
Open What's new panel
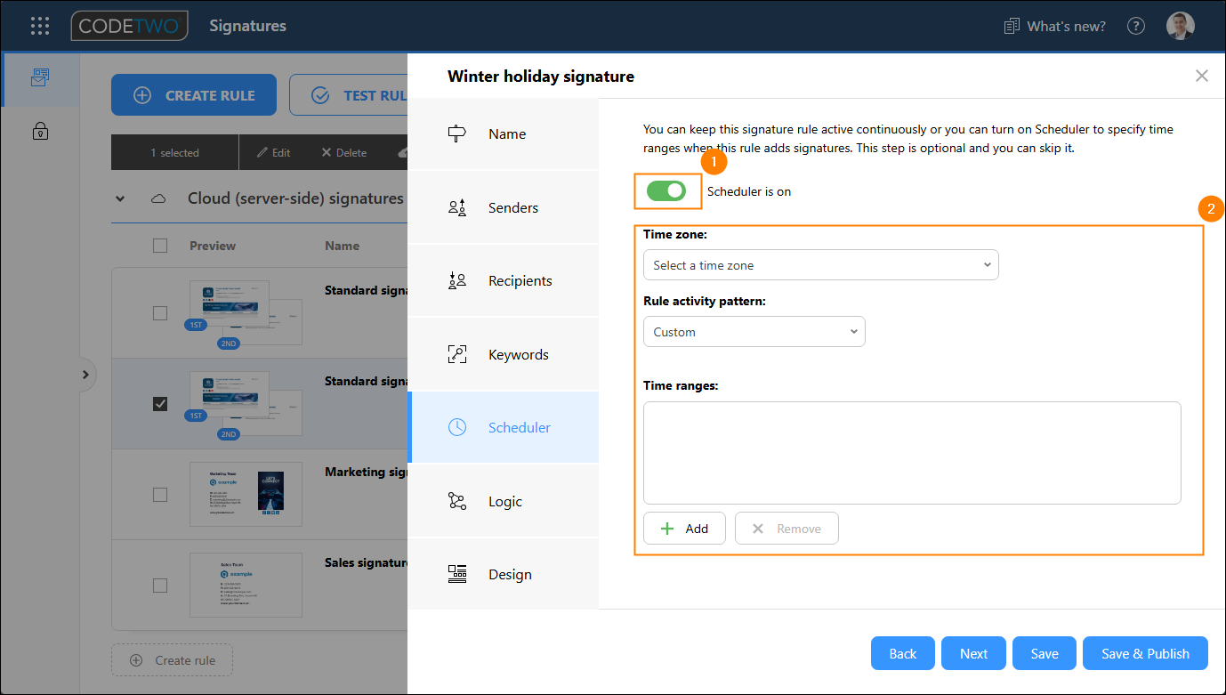1054,26
